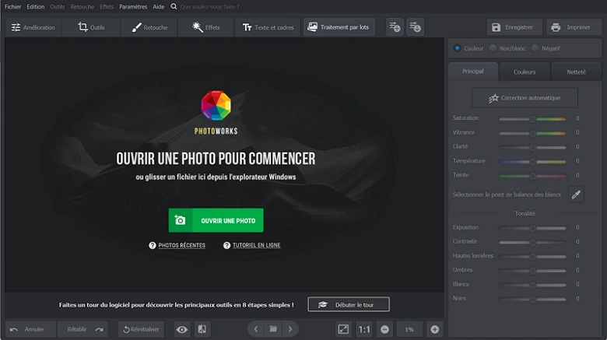
Task: Click the 1% zoom value field
Action: pos(409,329)
